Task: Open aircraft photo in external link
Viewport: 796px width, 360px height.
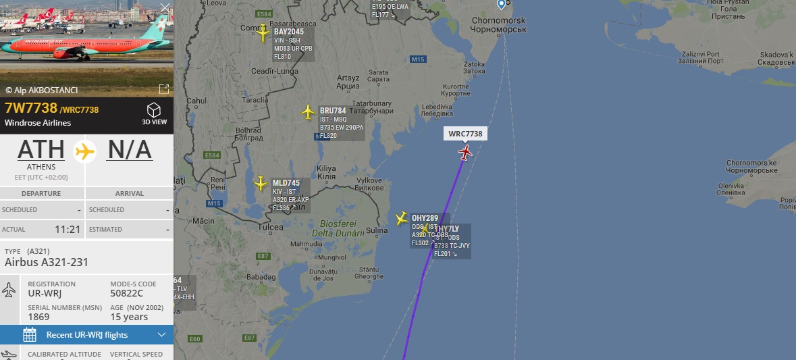Action: tap(164, 89)
